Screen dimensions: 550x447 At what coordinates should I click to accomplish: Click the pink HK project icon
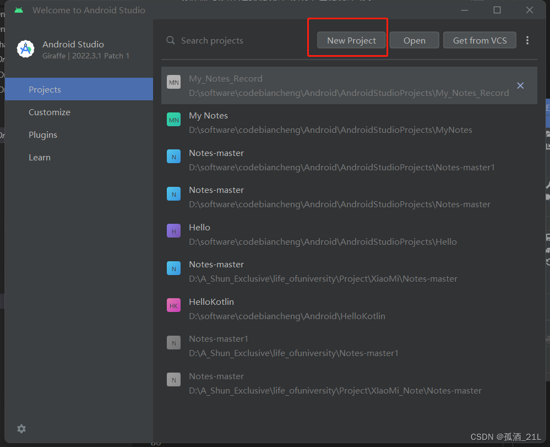click(173, 305)
